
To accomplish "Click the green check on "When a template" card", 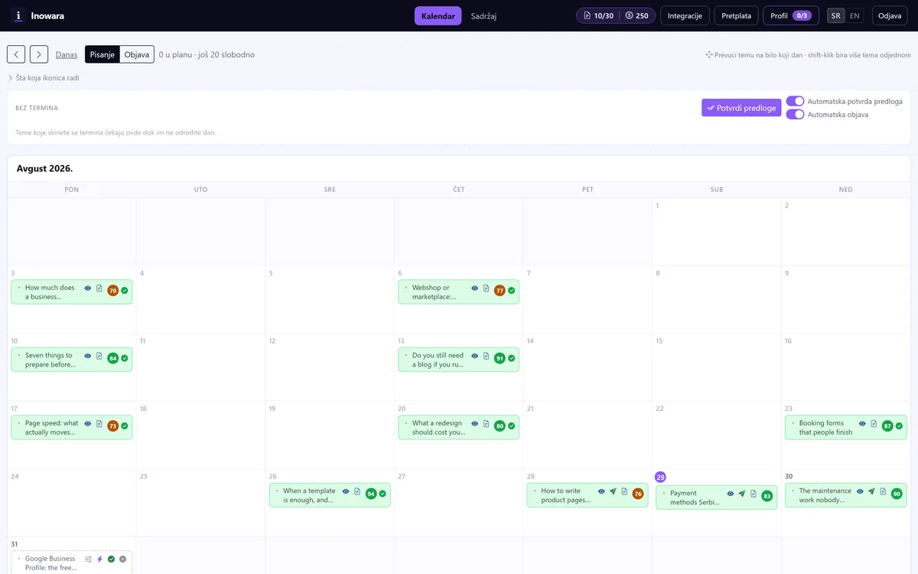I will (382, 494).
